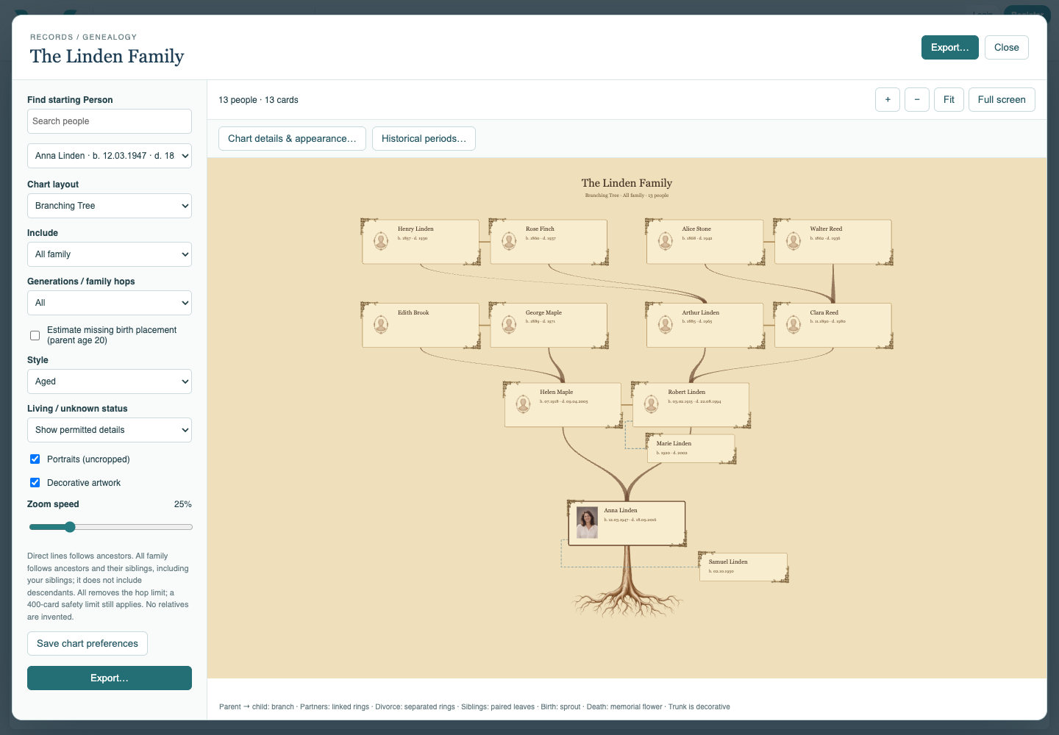Viewport: 1059px width, 735px height.
Task: Zoom in with the plus button
Action: 888,99
